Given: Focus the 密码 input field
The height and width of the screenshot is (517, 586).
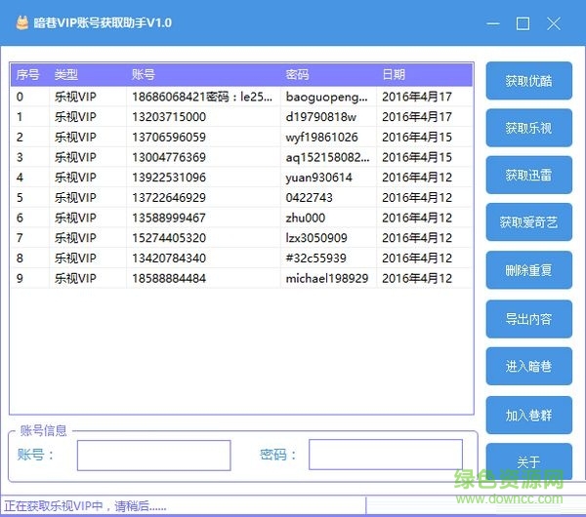Looking at the screenshot, I should [386, 455].
